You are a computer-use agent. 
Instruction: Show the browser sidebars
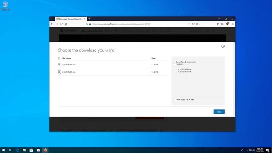point(223,24)
